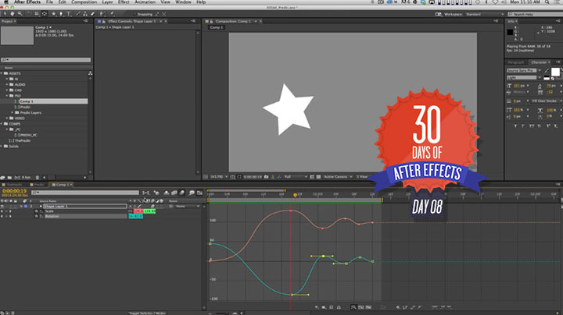Viewport: 563px width, 315px height.
Task: Click Character fill color swatch
Action: coord(555,72)
